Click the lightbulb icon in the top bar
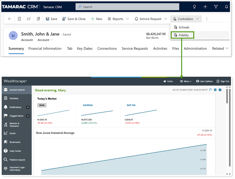The width and height of the screenshot is (235, 179). pos(194,7)
